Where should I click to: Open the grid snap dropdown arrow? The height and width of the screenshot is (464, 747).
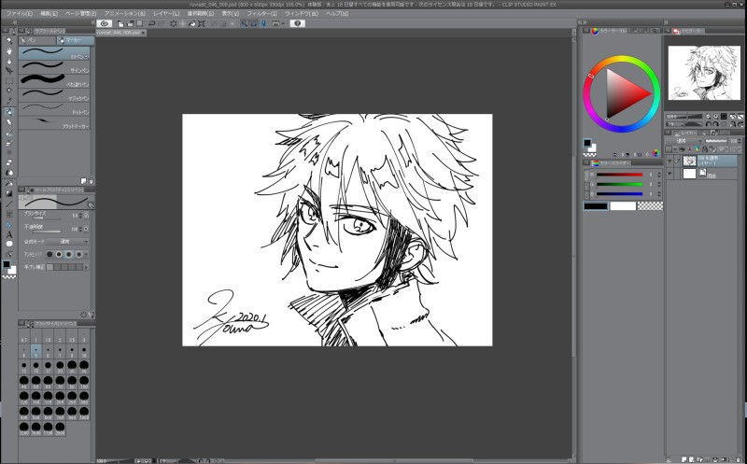tap(283, 23)
